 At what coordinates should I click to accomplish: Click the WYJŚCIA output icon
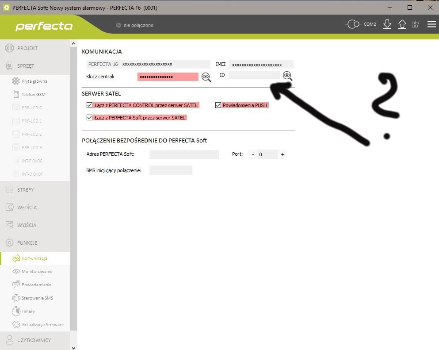tap(10, 225)
